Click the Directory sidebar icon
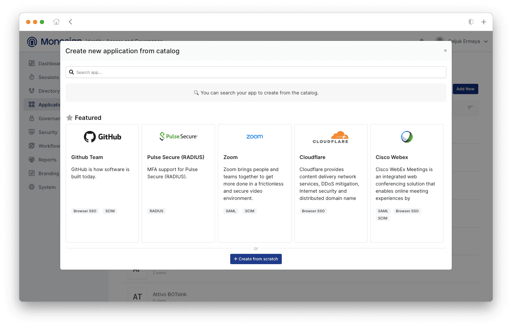Image resolution: width=512 pixels, height=327 pixels. click(x=32, y=91)
